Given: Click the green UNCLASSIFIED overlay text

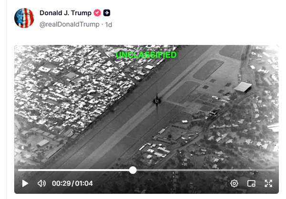Looking at the screenshot, I should pos(146,55).
